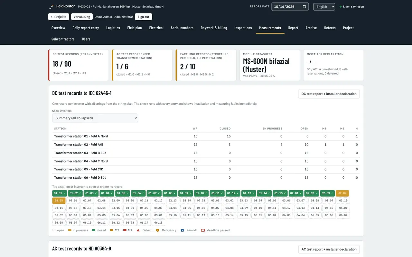Click the MS-600N bifazial module datasheet card
This screenshot has height=257, width=412.
[270, 65]
